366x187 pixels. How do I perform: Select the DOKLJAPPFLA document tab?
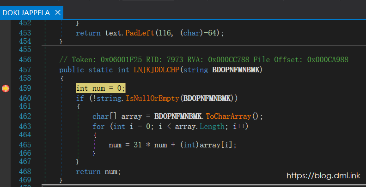(x=26, y=12)
